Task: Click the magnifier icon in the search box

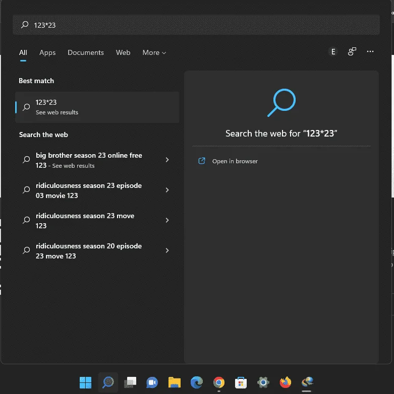Action: pos(25,25)
